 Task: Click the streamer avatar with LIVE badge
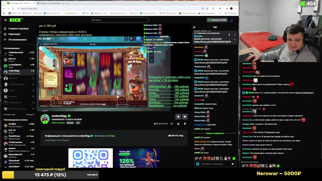(x=45, y=119)
